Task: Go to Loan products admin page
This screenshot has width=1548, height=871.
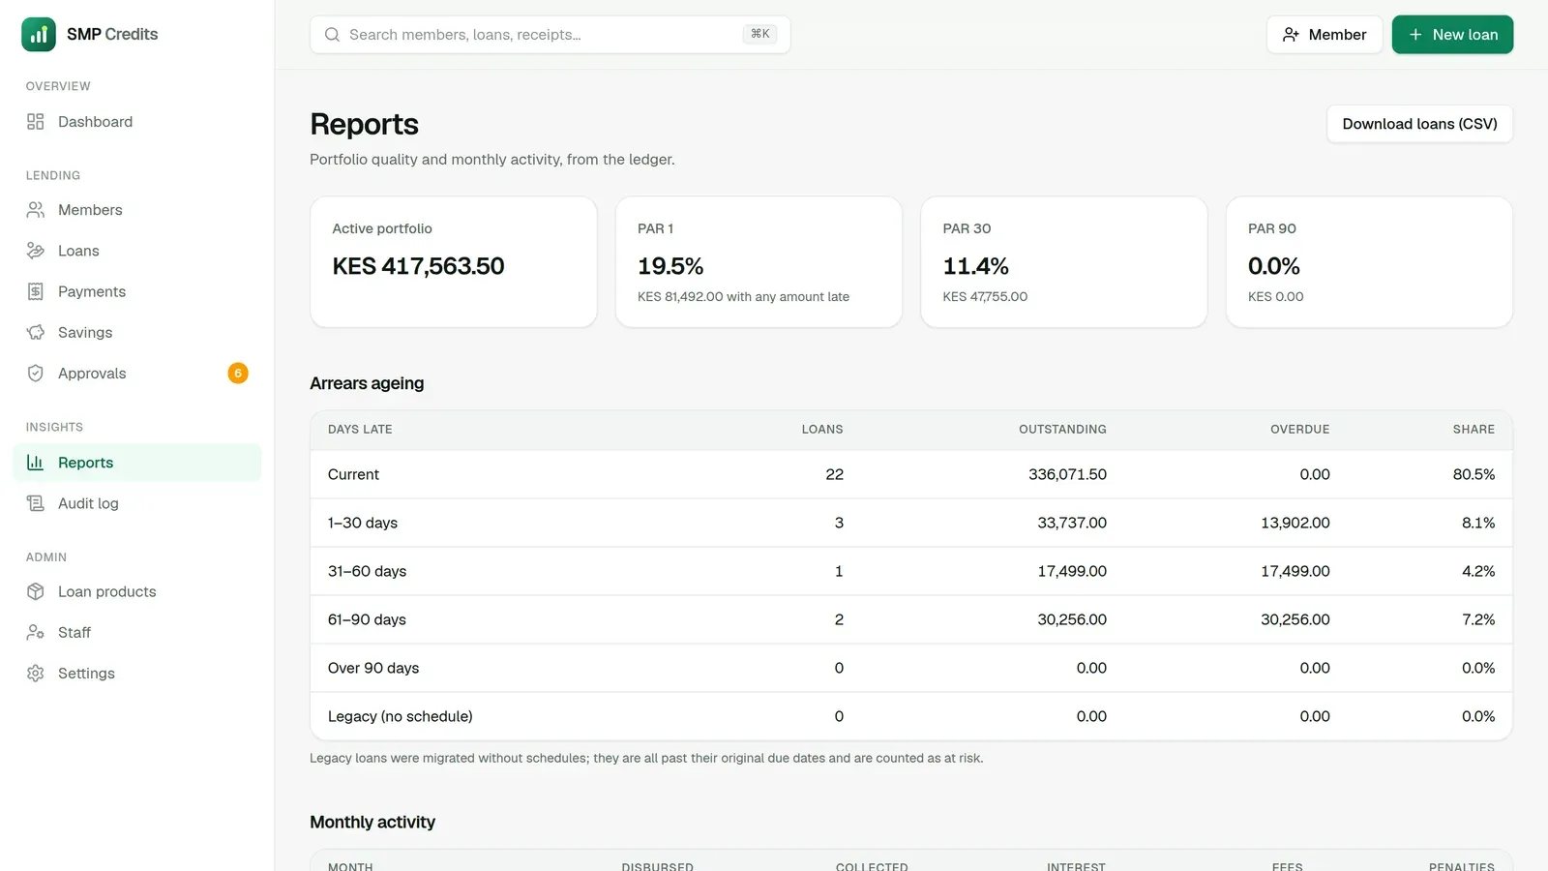Action: coord(137,591)
